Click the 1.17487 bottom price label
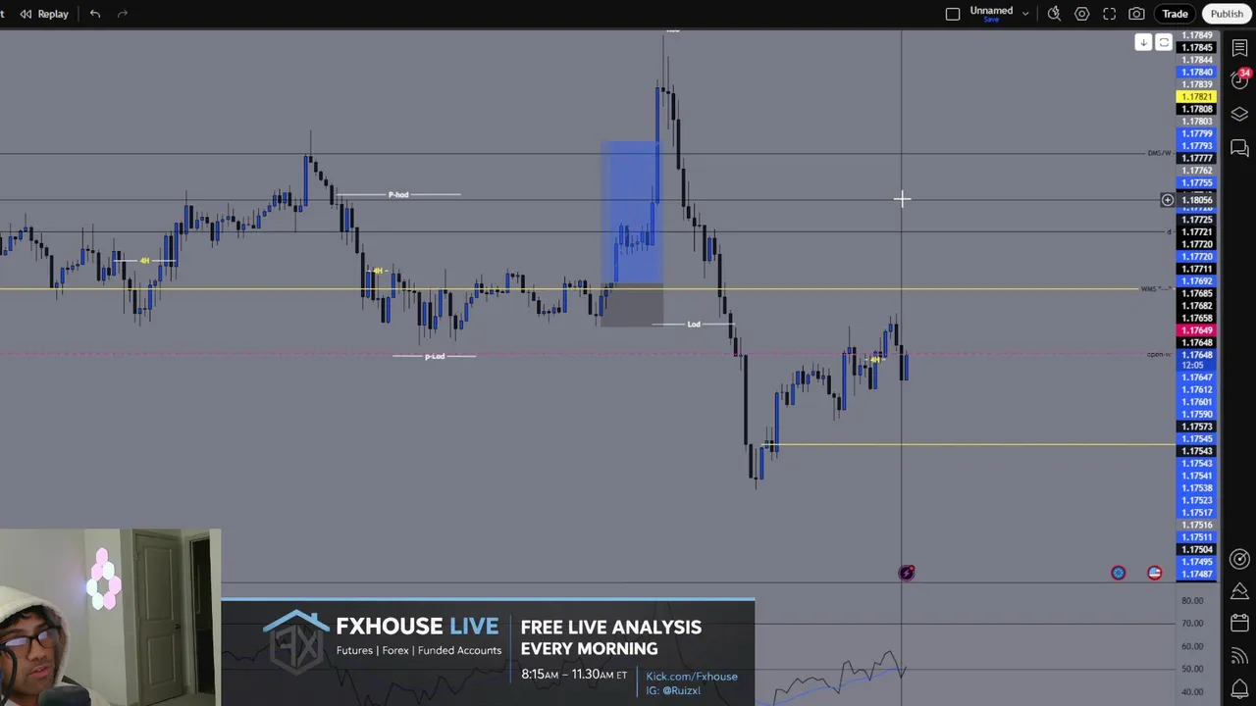This screenshot has height=706, width=1256. pos(1196,574)
